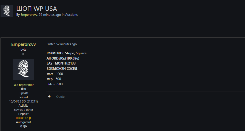Click the thread starter avatar beside the title
The image size is (245, 131).
[x=7, y=11]
